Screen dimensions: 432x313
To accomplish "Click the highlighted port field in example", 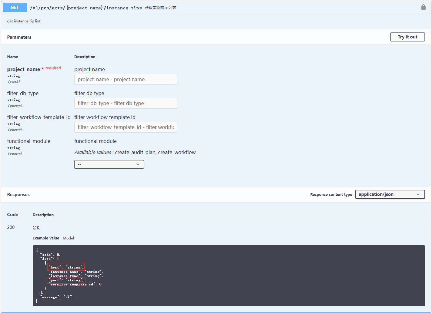I will coord(65,280).
